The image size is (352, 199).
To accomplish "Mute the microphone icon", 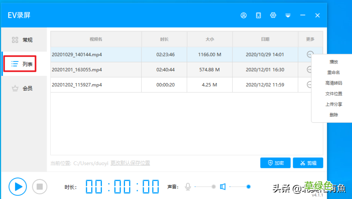I will (x=188, y=186).
